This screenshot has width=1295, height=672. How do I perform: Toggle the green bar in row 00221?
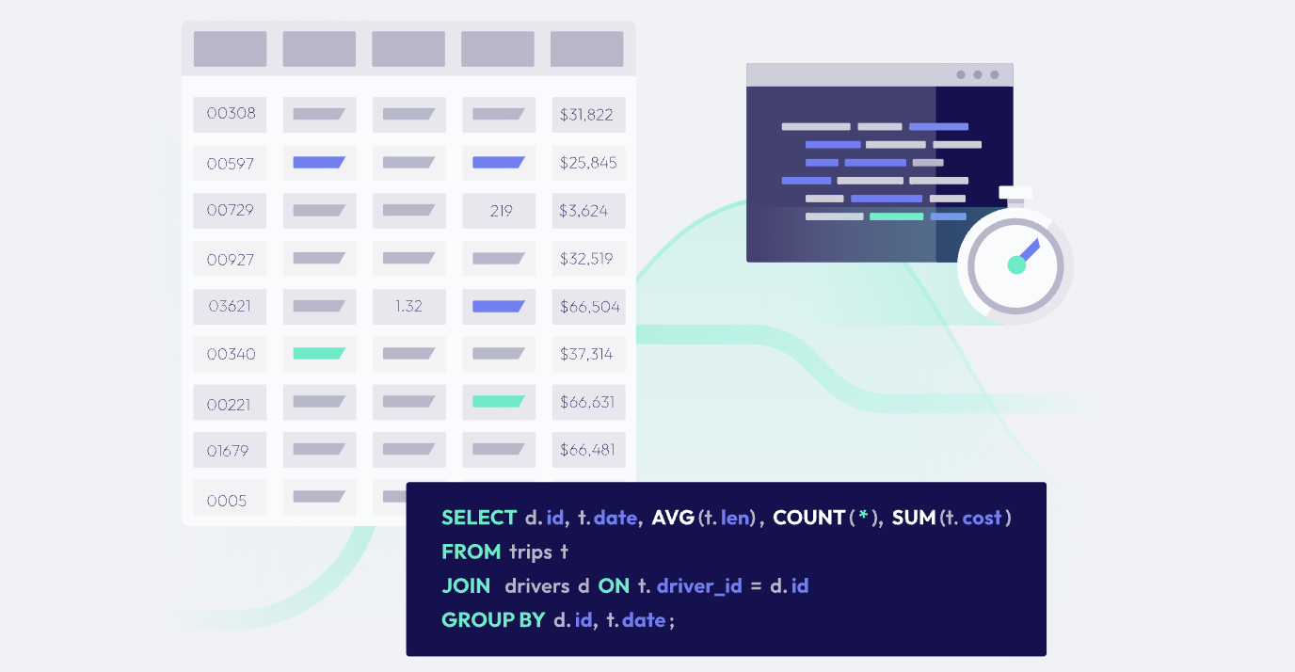pyautogui.click(x=499, y=401)
